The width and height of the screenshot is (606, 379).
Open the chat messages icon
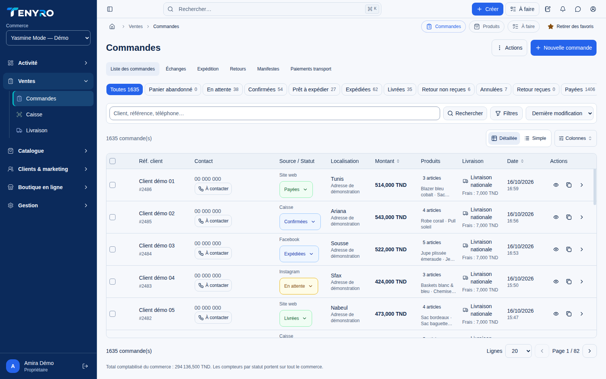pyautogui.click(x=578, y=9)
